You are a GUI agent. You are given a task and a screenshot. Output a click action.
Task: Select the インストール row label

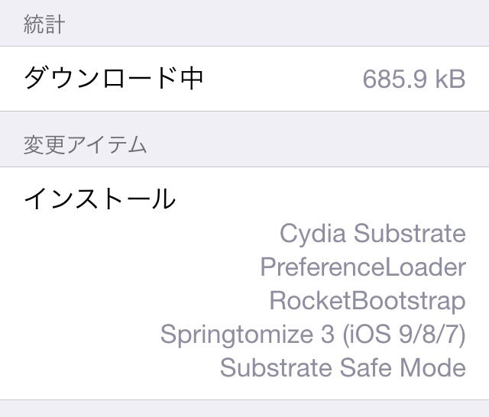(x=100, y=199)
